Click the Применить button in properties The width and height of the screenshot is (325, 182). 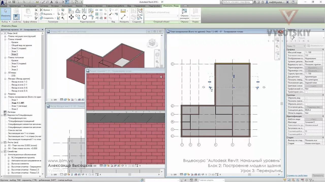(x=318, y=175)
